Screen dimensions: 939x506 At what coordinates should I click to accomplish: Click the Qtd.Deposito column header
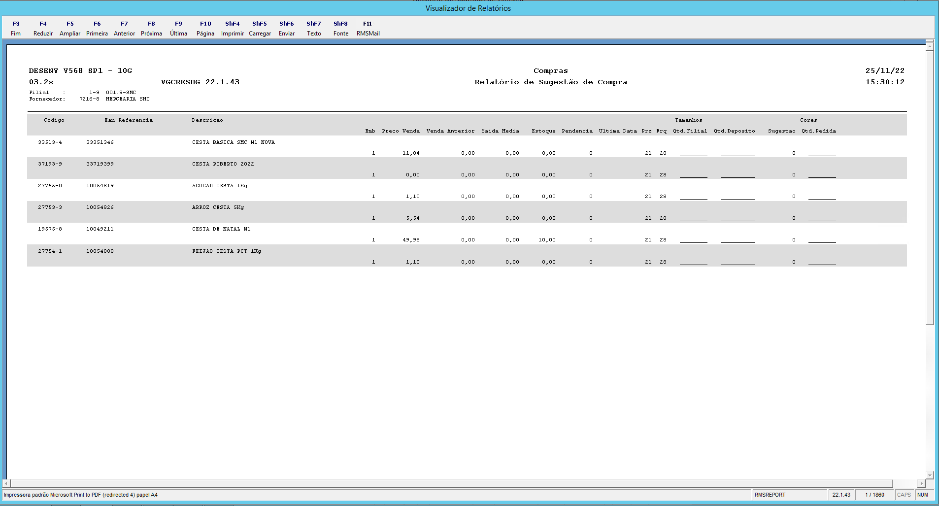point(735,131)
